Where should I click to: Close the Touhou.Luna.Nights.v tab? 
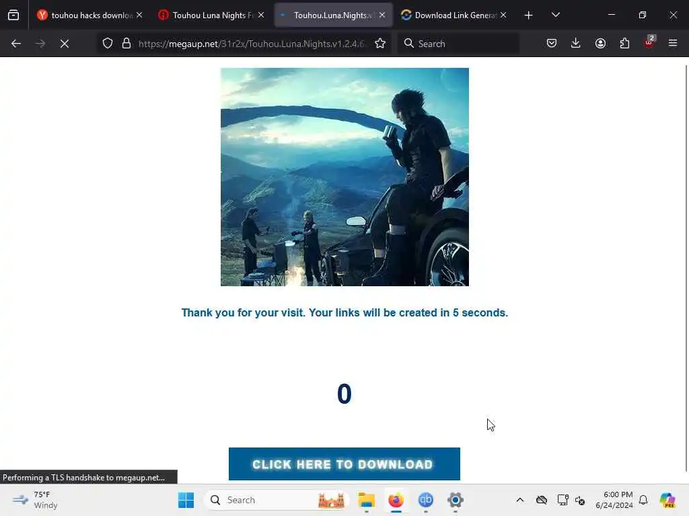pos(382,15)
